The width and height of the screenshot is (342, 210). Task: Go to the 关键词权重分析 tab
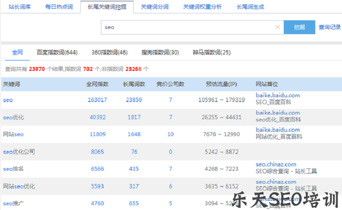(x=202, y=7)
